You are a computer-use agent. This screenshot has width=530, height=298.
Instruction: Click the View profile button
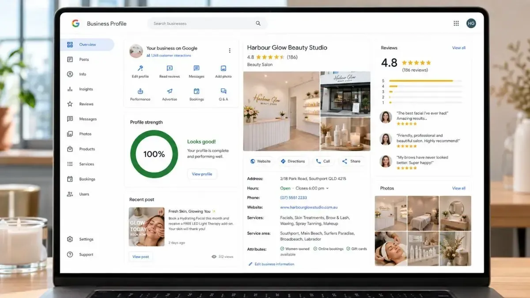[202, 174]
